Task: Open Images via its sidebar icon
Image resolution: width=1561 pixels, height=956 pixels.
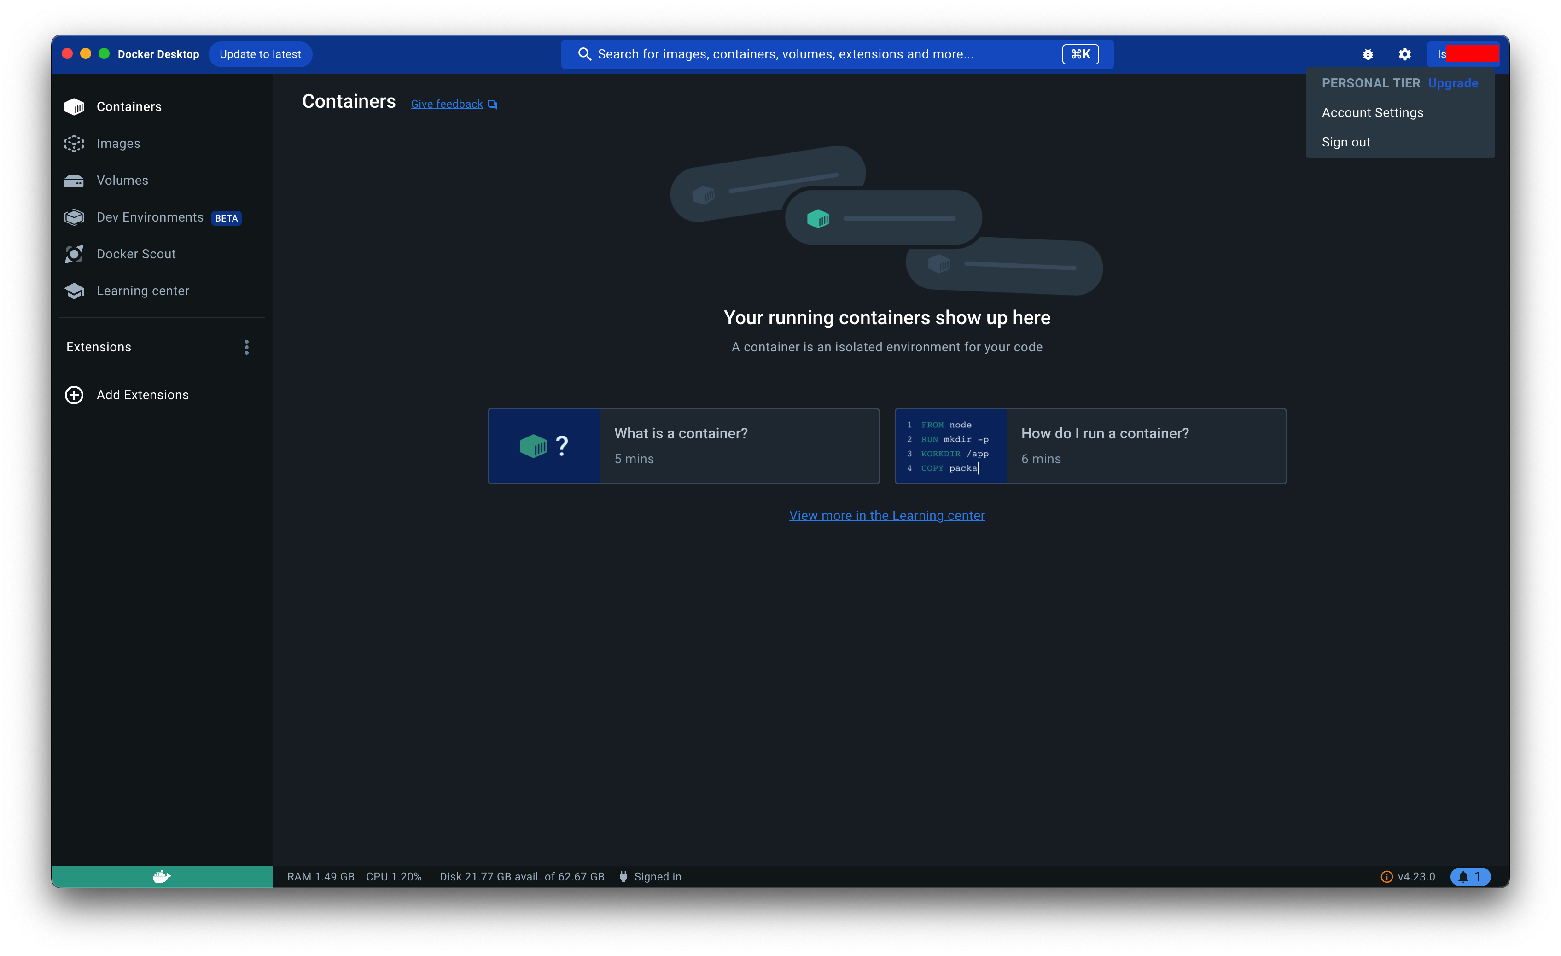Action: coord(74,144)
